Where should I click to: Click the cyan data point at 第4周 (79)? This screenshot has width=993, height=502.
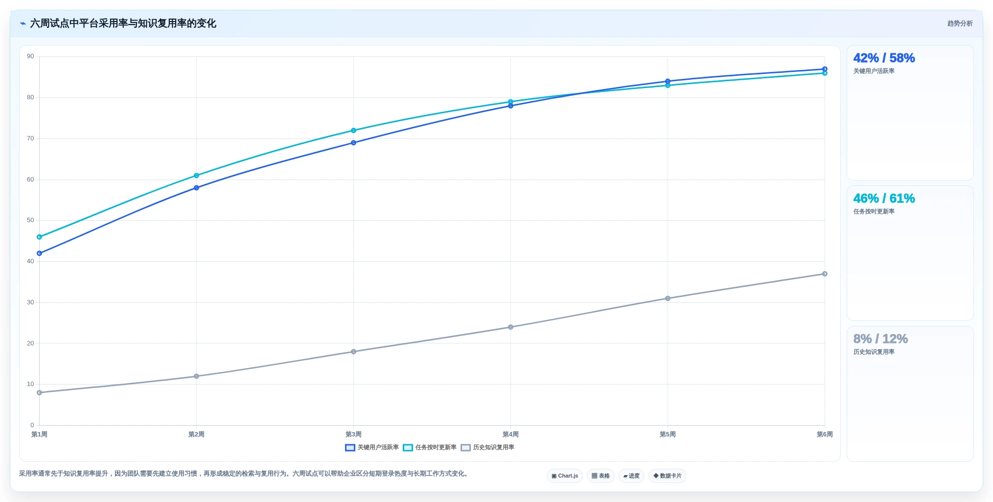coord(510,102)
